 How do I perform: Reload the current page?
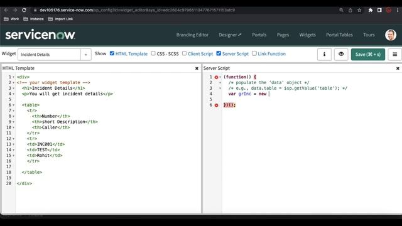tap(24, 10)
